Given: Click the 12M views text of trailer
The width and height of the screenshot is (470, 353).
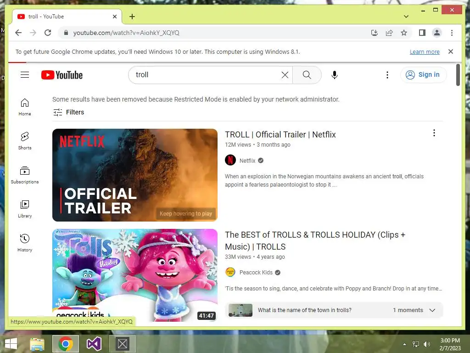Looking at the screenshot, I should 238,145.
